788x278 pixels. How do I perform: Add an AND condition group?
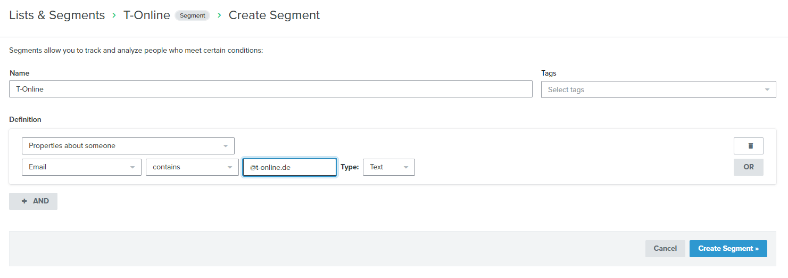[x=34, y=201]
